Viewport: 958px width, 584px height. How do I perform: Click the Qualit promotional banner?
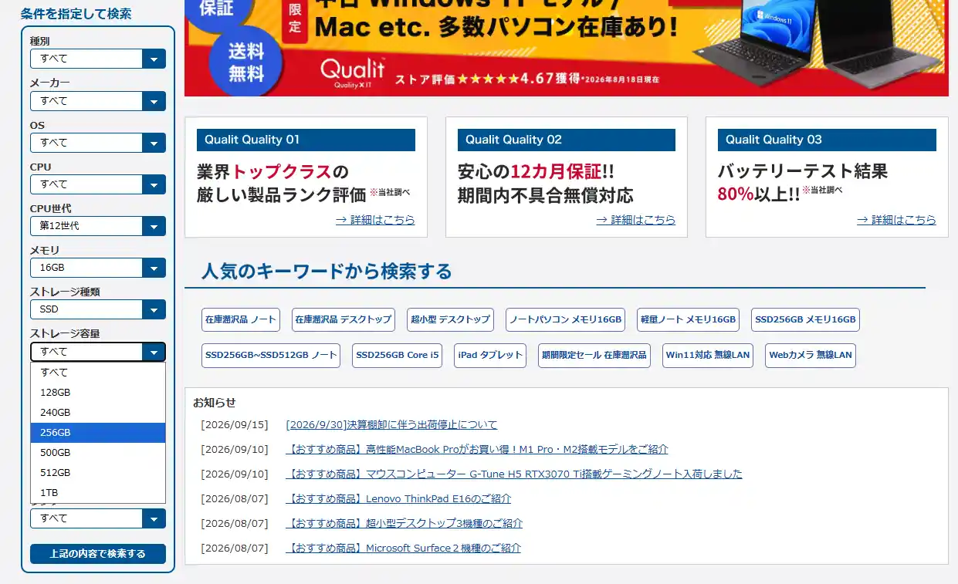(x=567, y=48)
